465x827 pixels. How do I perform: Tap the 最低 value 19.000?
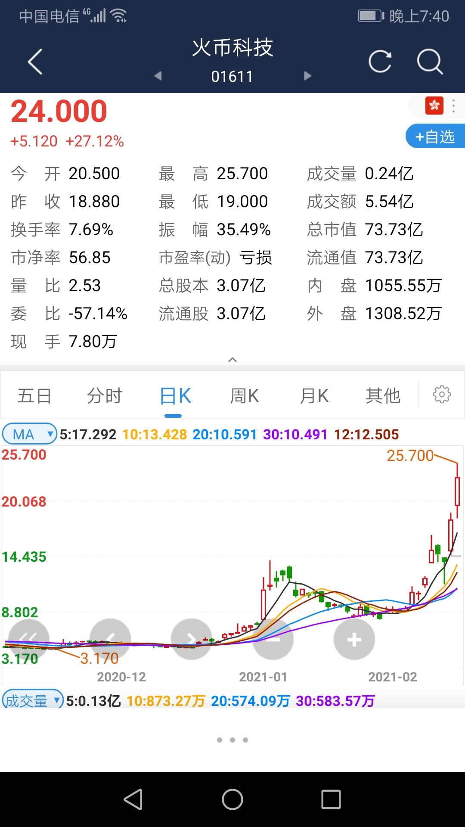click(242, 202)
